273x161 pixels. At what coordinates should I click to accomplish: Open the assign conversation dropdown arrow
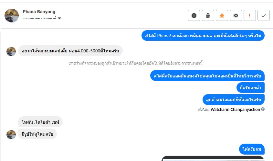59,18
